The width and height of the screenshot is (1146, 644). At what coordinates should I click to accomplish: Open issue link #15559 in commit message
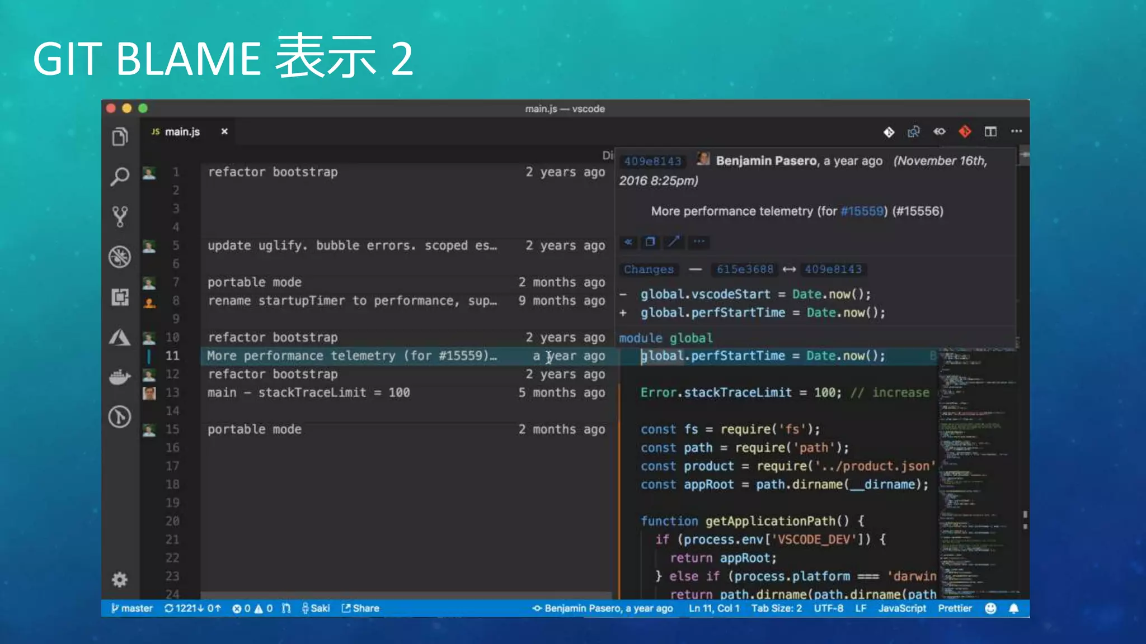coord(862,211)
